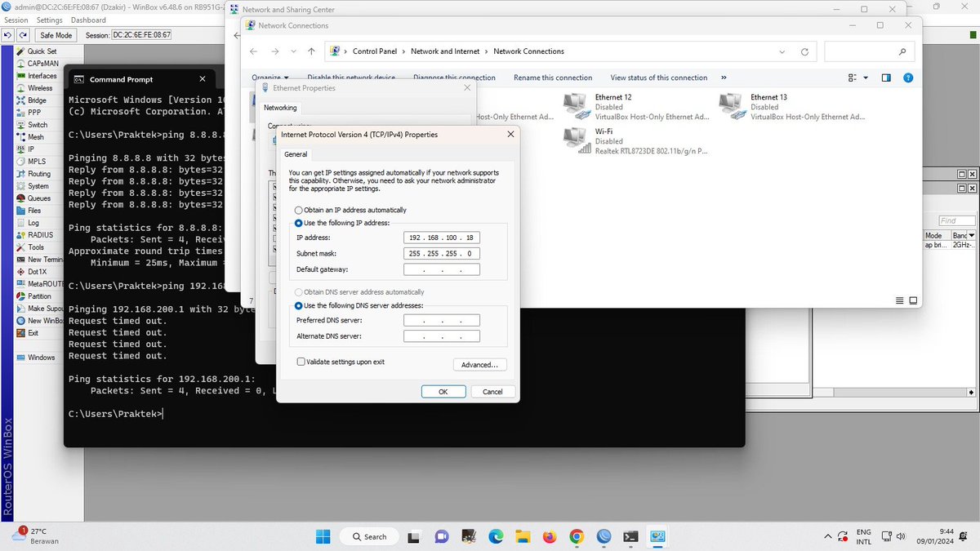Open PPP in WinBox sidebar

(33, 113)
